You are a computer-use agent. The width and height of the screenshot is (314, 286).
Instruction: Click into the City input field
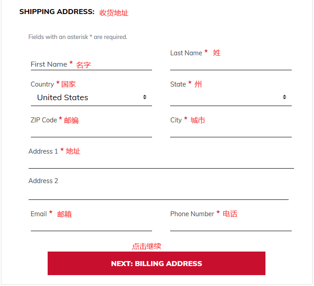231,131
